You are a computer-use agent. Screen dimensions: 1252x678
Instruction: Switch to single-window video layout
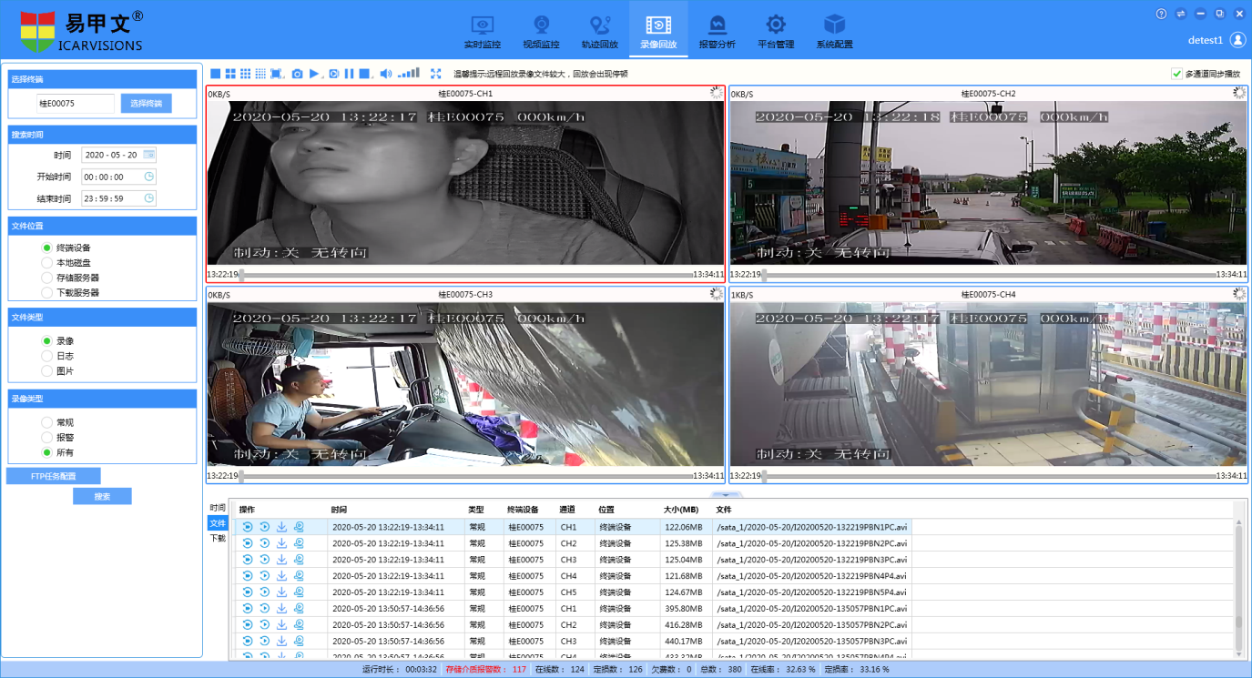pyautogui.click(x=216, y=74)
